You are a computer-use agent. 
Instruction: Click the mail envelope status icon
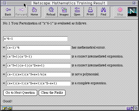[x=130, y=108]
